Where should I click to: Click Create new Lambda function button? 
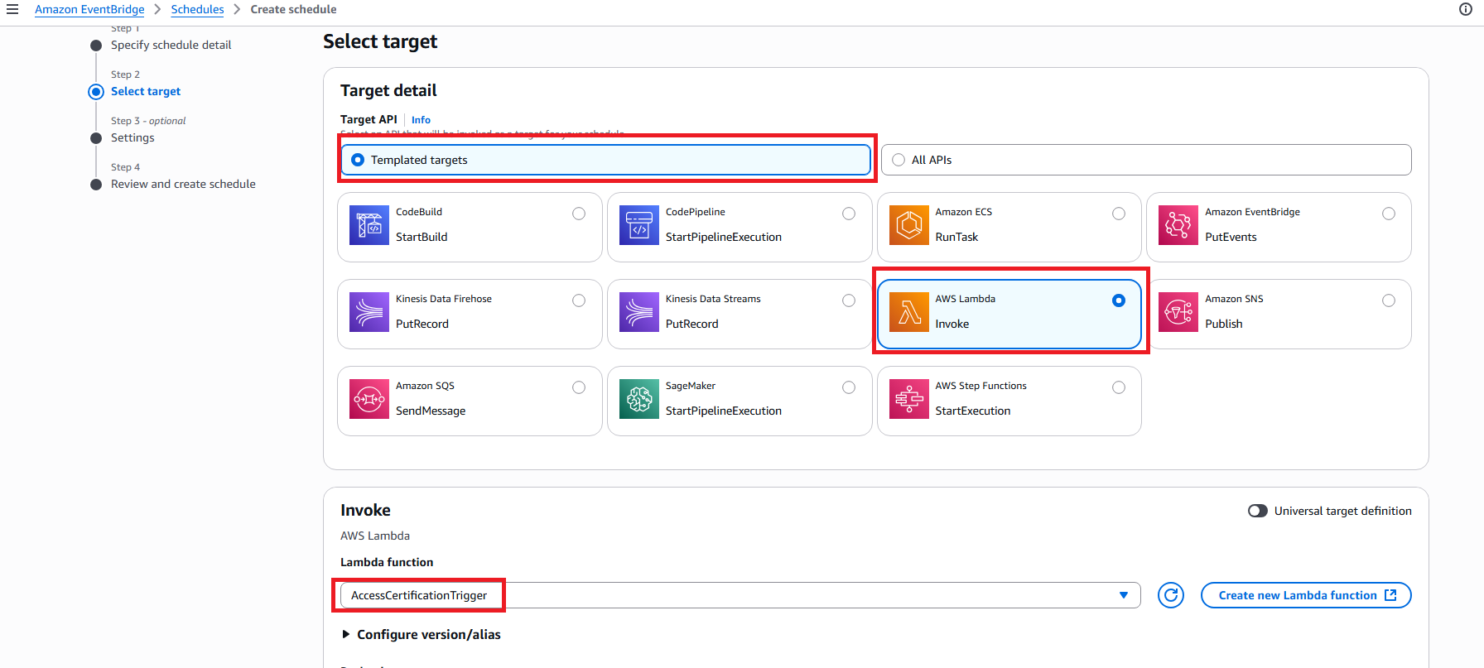coord(1306,595)
